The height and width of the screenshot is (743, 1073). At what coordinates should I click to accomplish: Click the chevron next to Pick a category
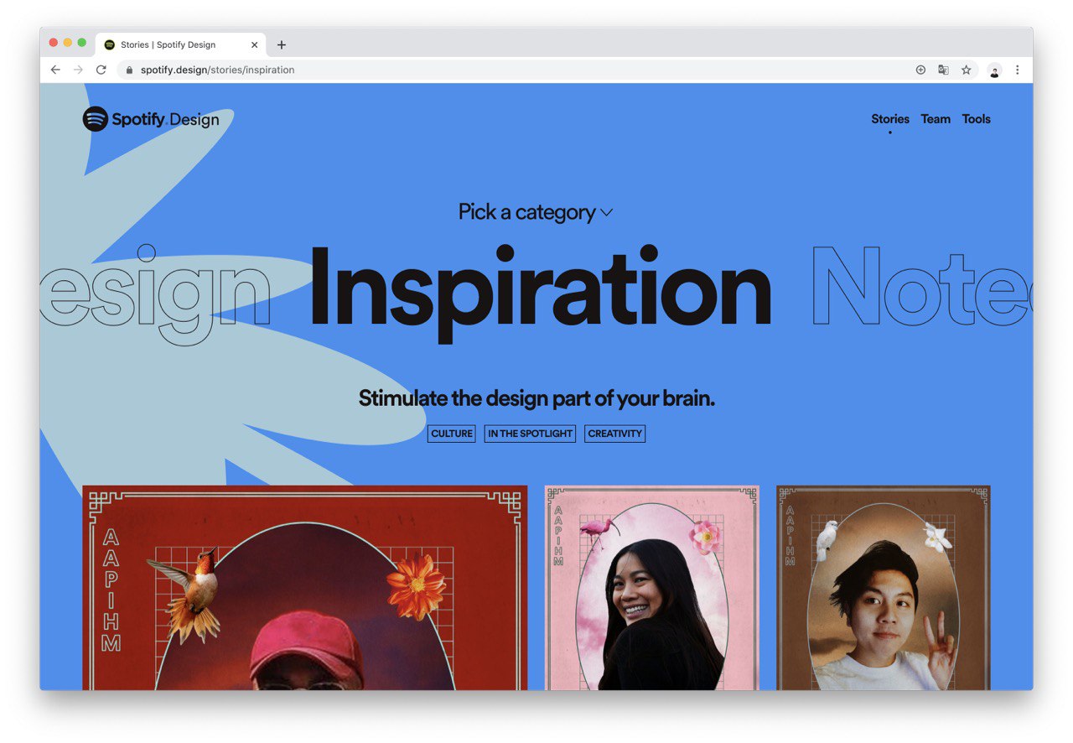click(x=606, y=213)
